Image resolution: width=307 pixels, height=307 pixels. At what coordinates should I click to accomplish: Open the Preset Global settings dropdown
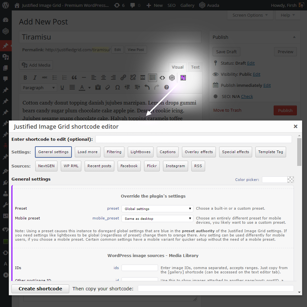157,209
